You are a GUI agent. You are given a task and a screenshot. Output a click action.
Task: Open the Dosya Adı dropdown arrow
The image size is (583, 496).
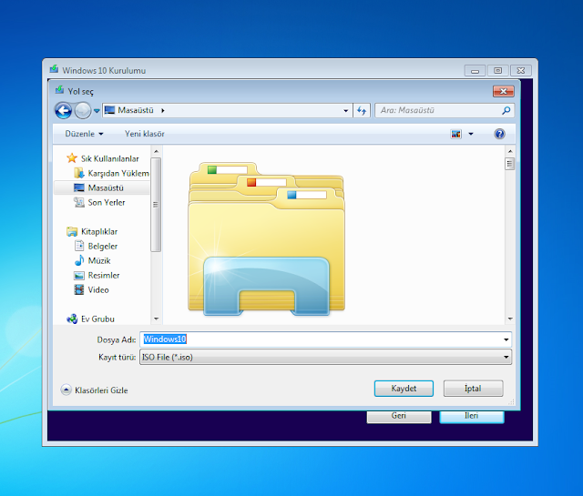(506, 339)
